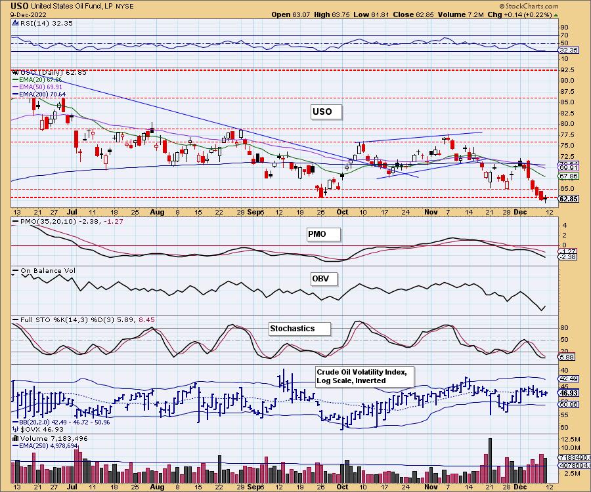Click the 12.5M label on volume axis
591x492 pixels.
[570, 440]
